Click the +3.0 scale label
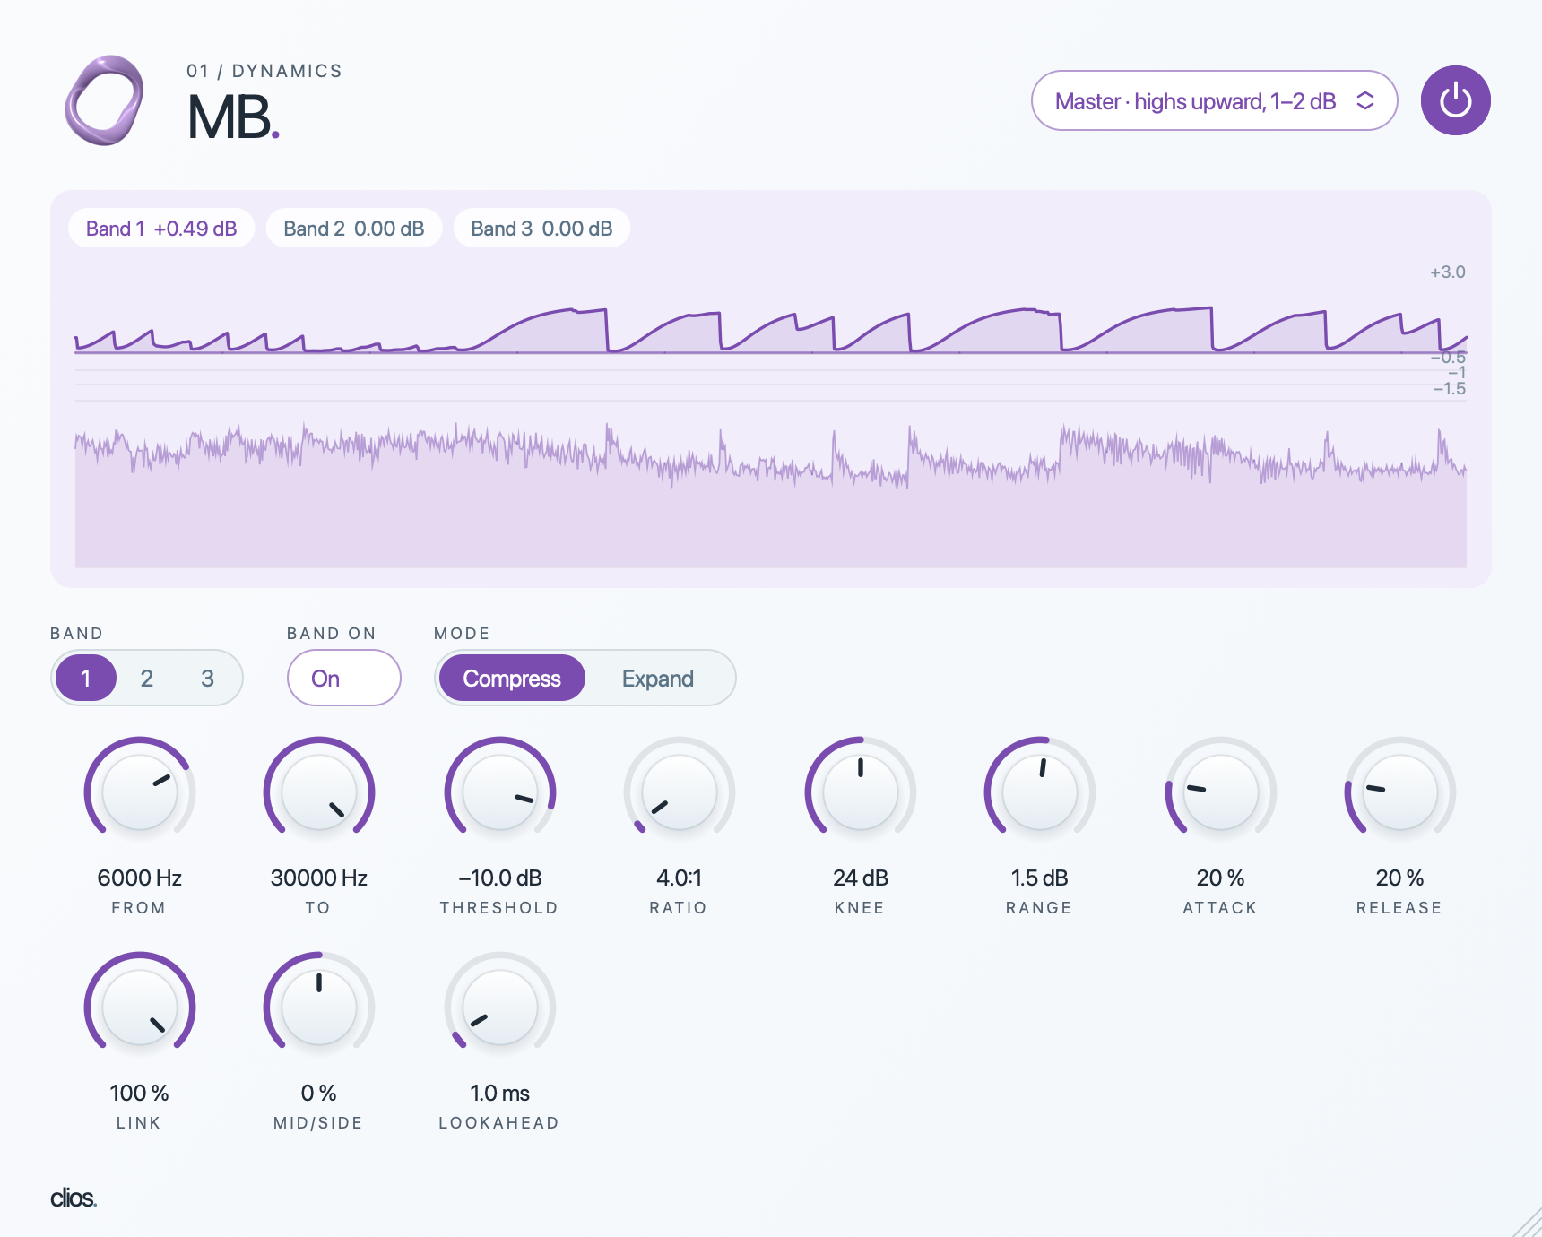This screenshot has height=1237, width=1542. (1448, 272)
